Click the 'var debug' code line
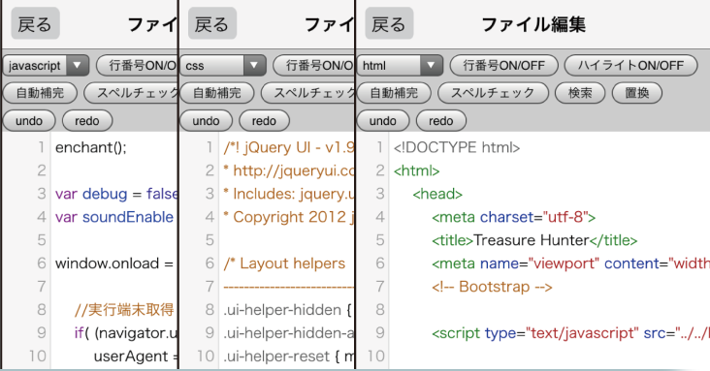Viewport: 710px width, 371px height. 116,194
